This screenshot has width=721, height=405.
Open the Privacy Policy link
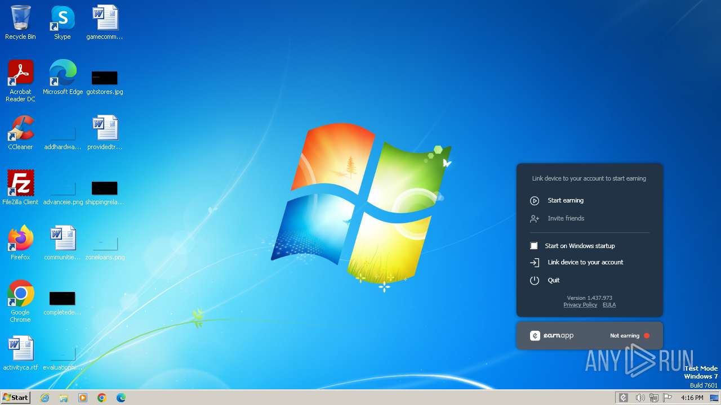580,305
